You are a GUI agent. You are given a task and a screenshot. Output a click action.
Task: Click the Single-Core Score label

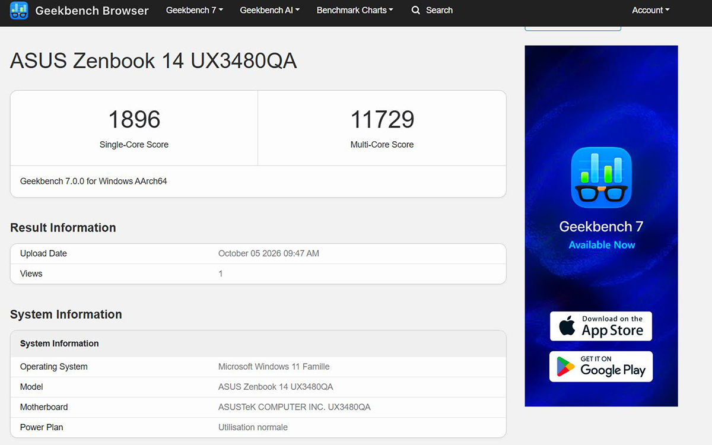click(134, 144)
